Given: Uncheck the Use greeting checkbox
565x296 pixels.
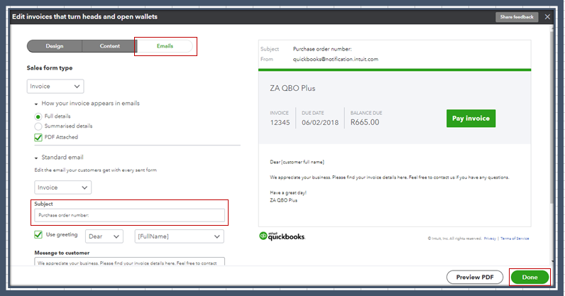Looking at the screenshot, I should pos(38,236).
